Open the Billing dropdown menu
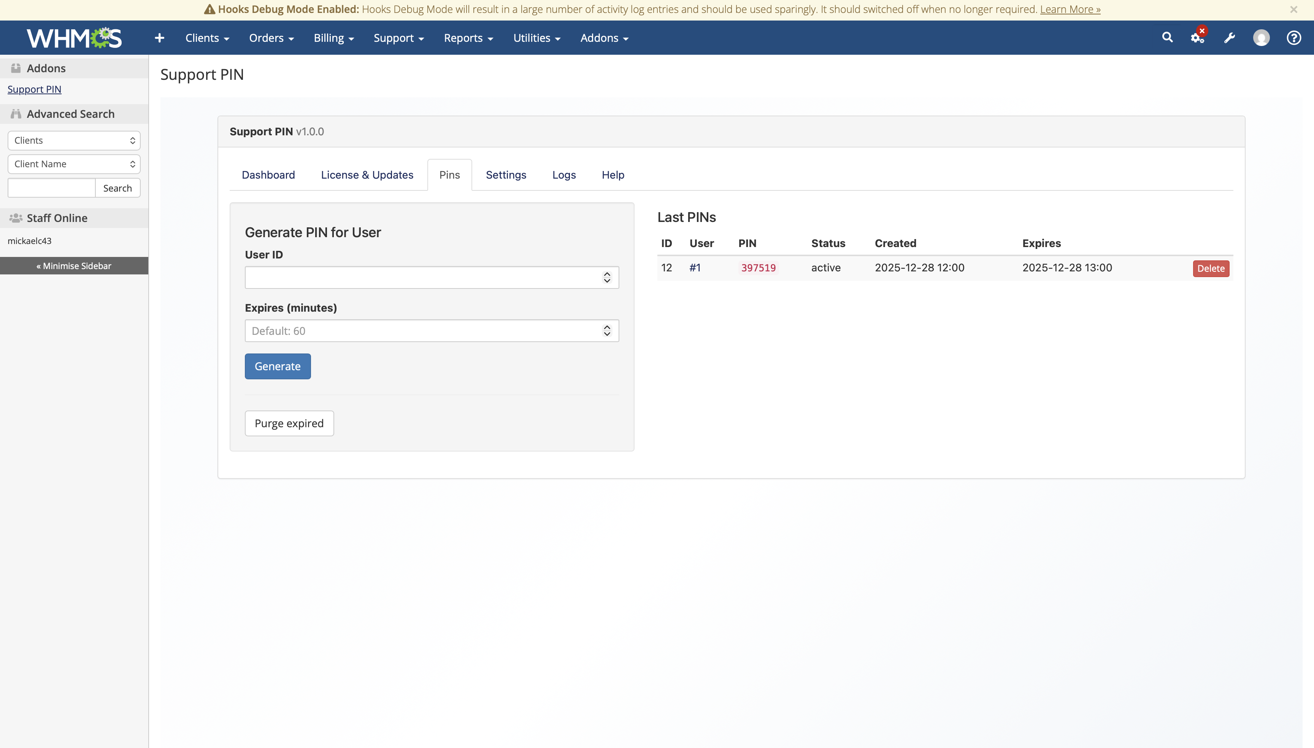This screenshot has width=1314, height=748. click(333, 38)
